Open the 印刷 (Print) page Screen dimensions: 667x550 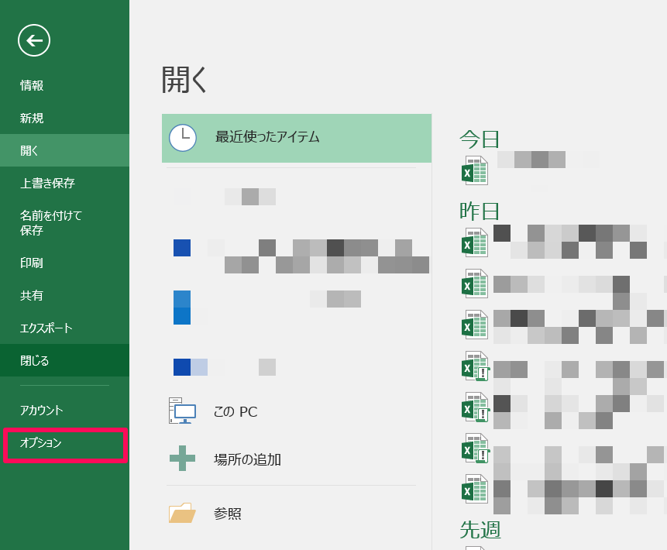click(x=32, y=263)
